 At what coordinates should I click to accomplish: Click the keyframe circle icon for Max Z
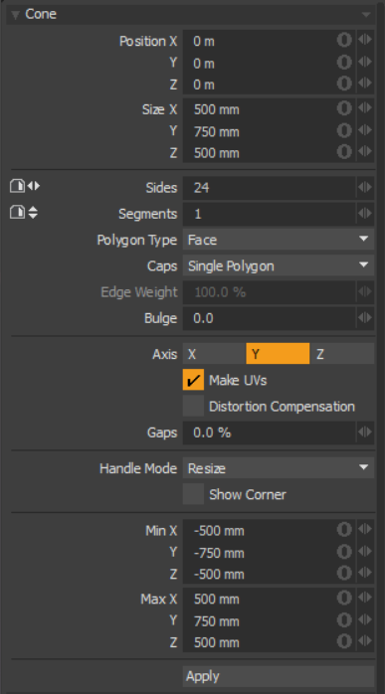pyautogui.click(x=344, y=641)
